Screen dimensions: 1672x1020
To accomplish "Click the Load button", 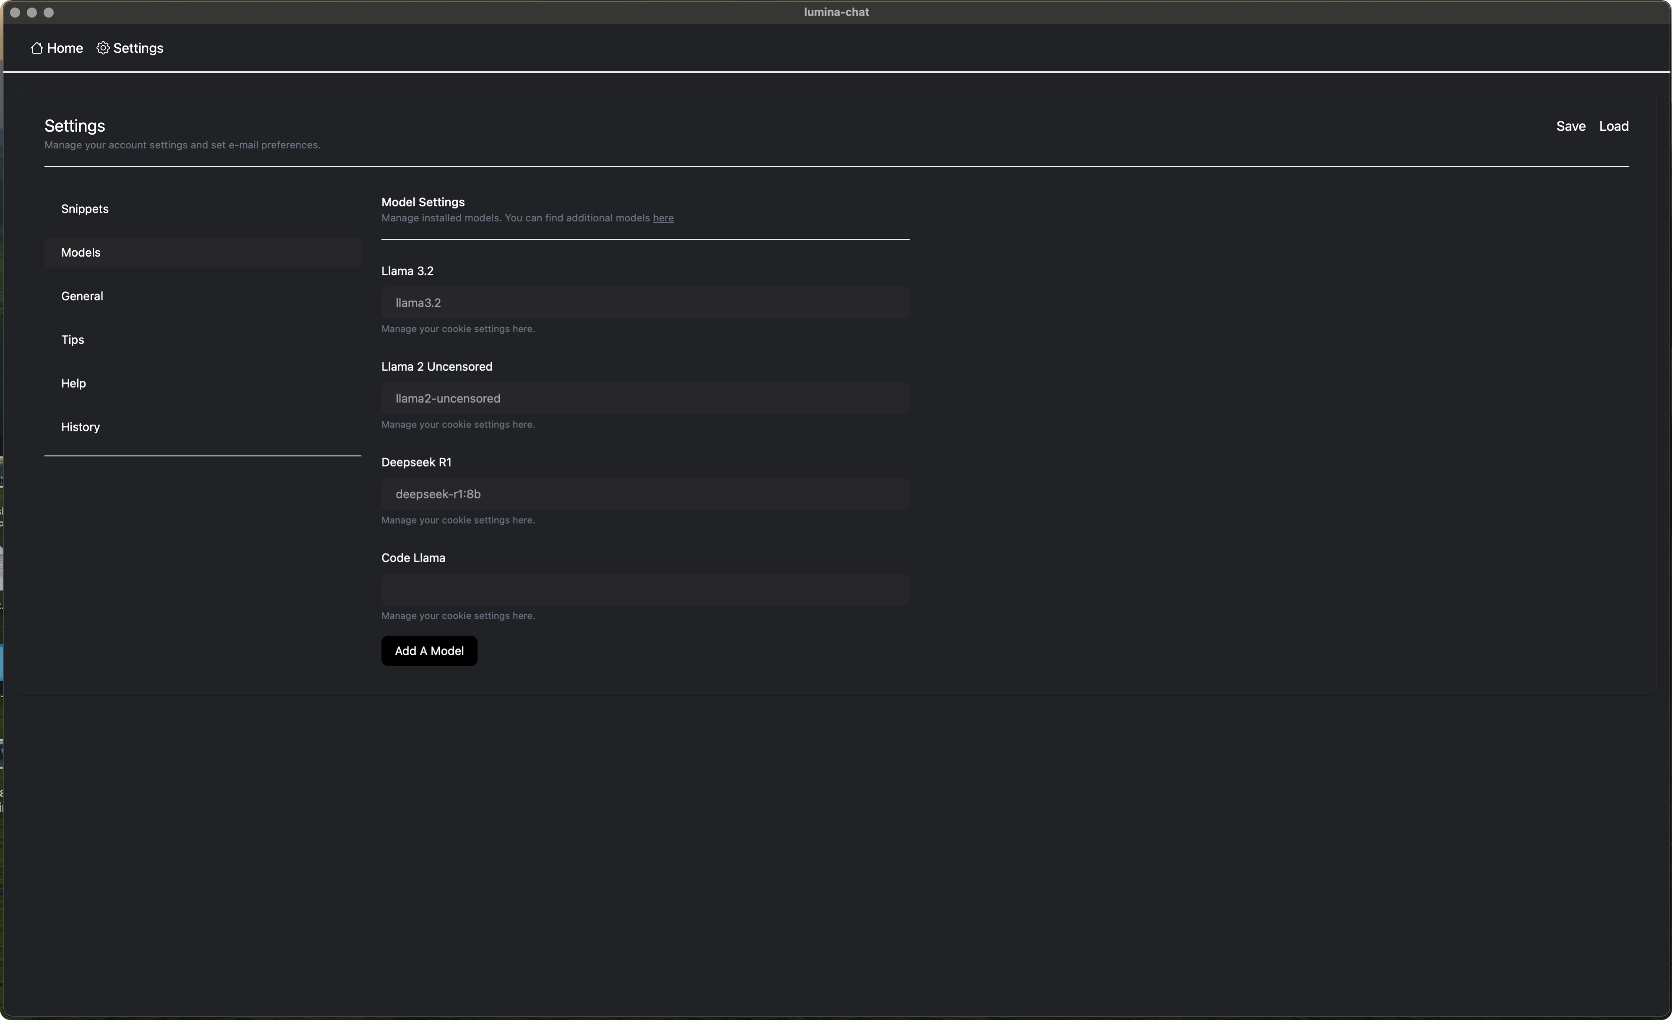I will 1614,126.
